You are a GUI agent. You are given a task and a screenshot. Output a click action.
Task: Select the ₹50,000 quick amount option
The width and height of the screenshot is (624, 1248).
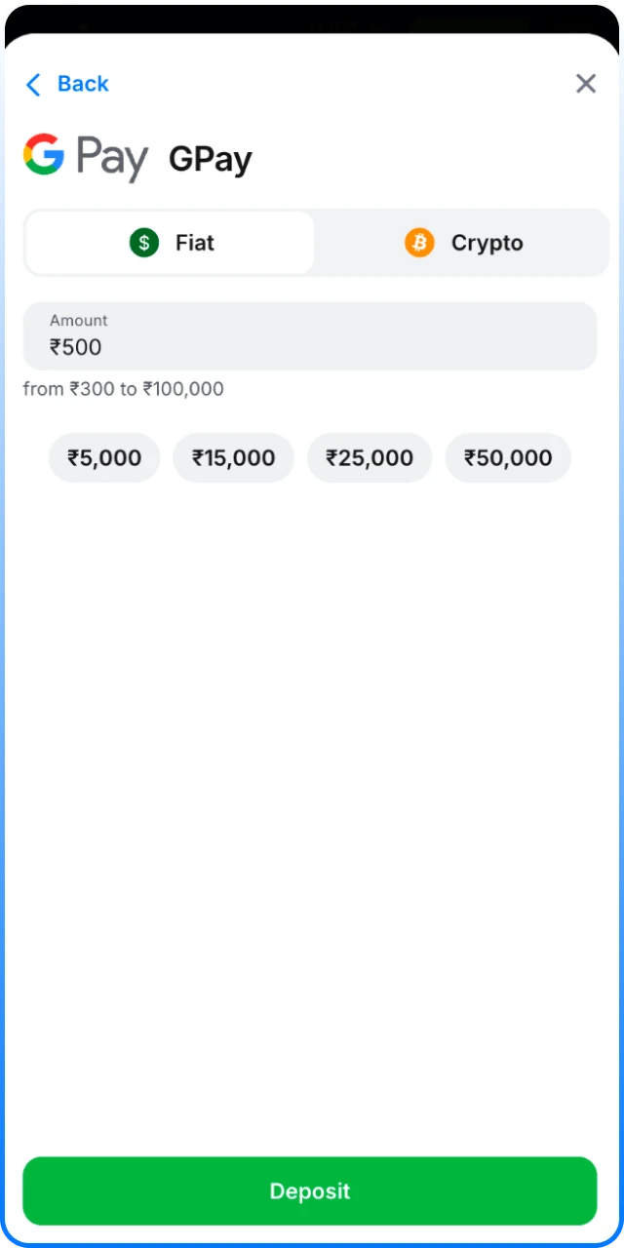[x=508, y=457]
